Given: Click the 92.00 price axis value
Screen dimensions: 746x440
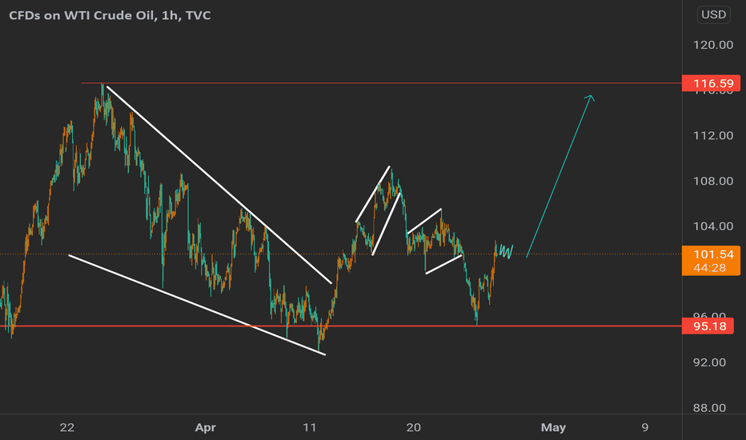Looking at the screenshot, I should click(709, 362).
